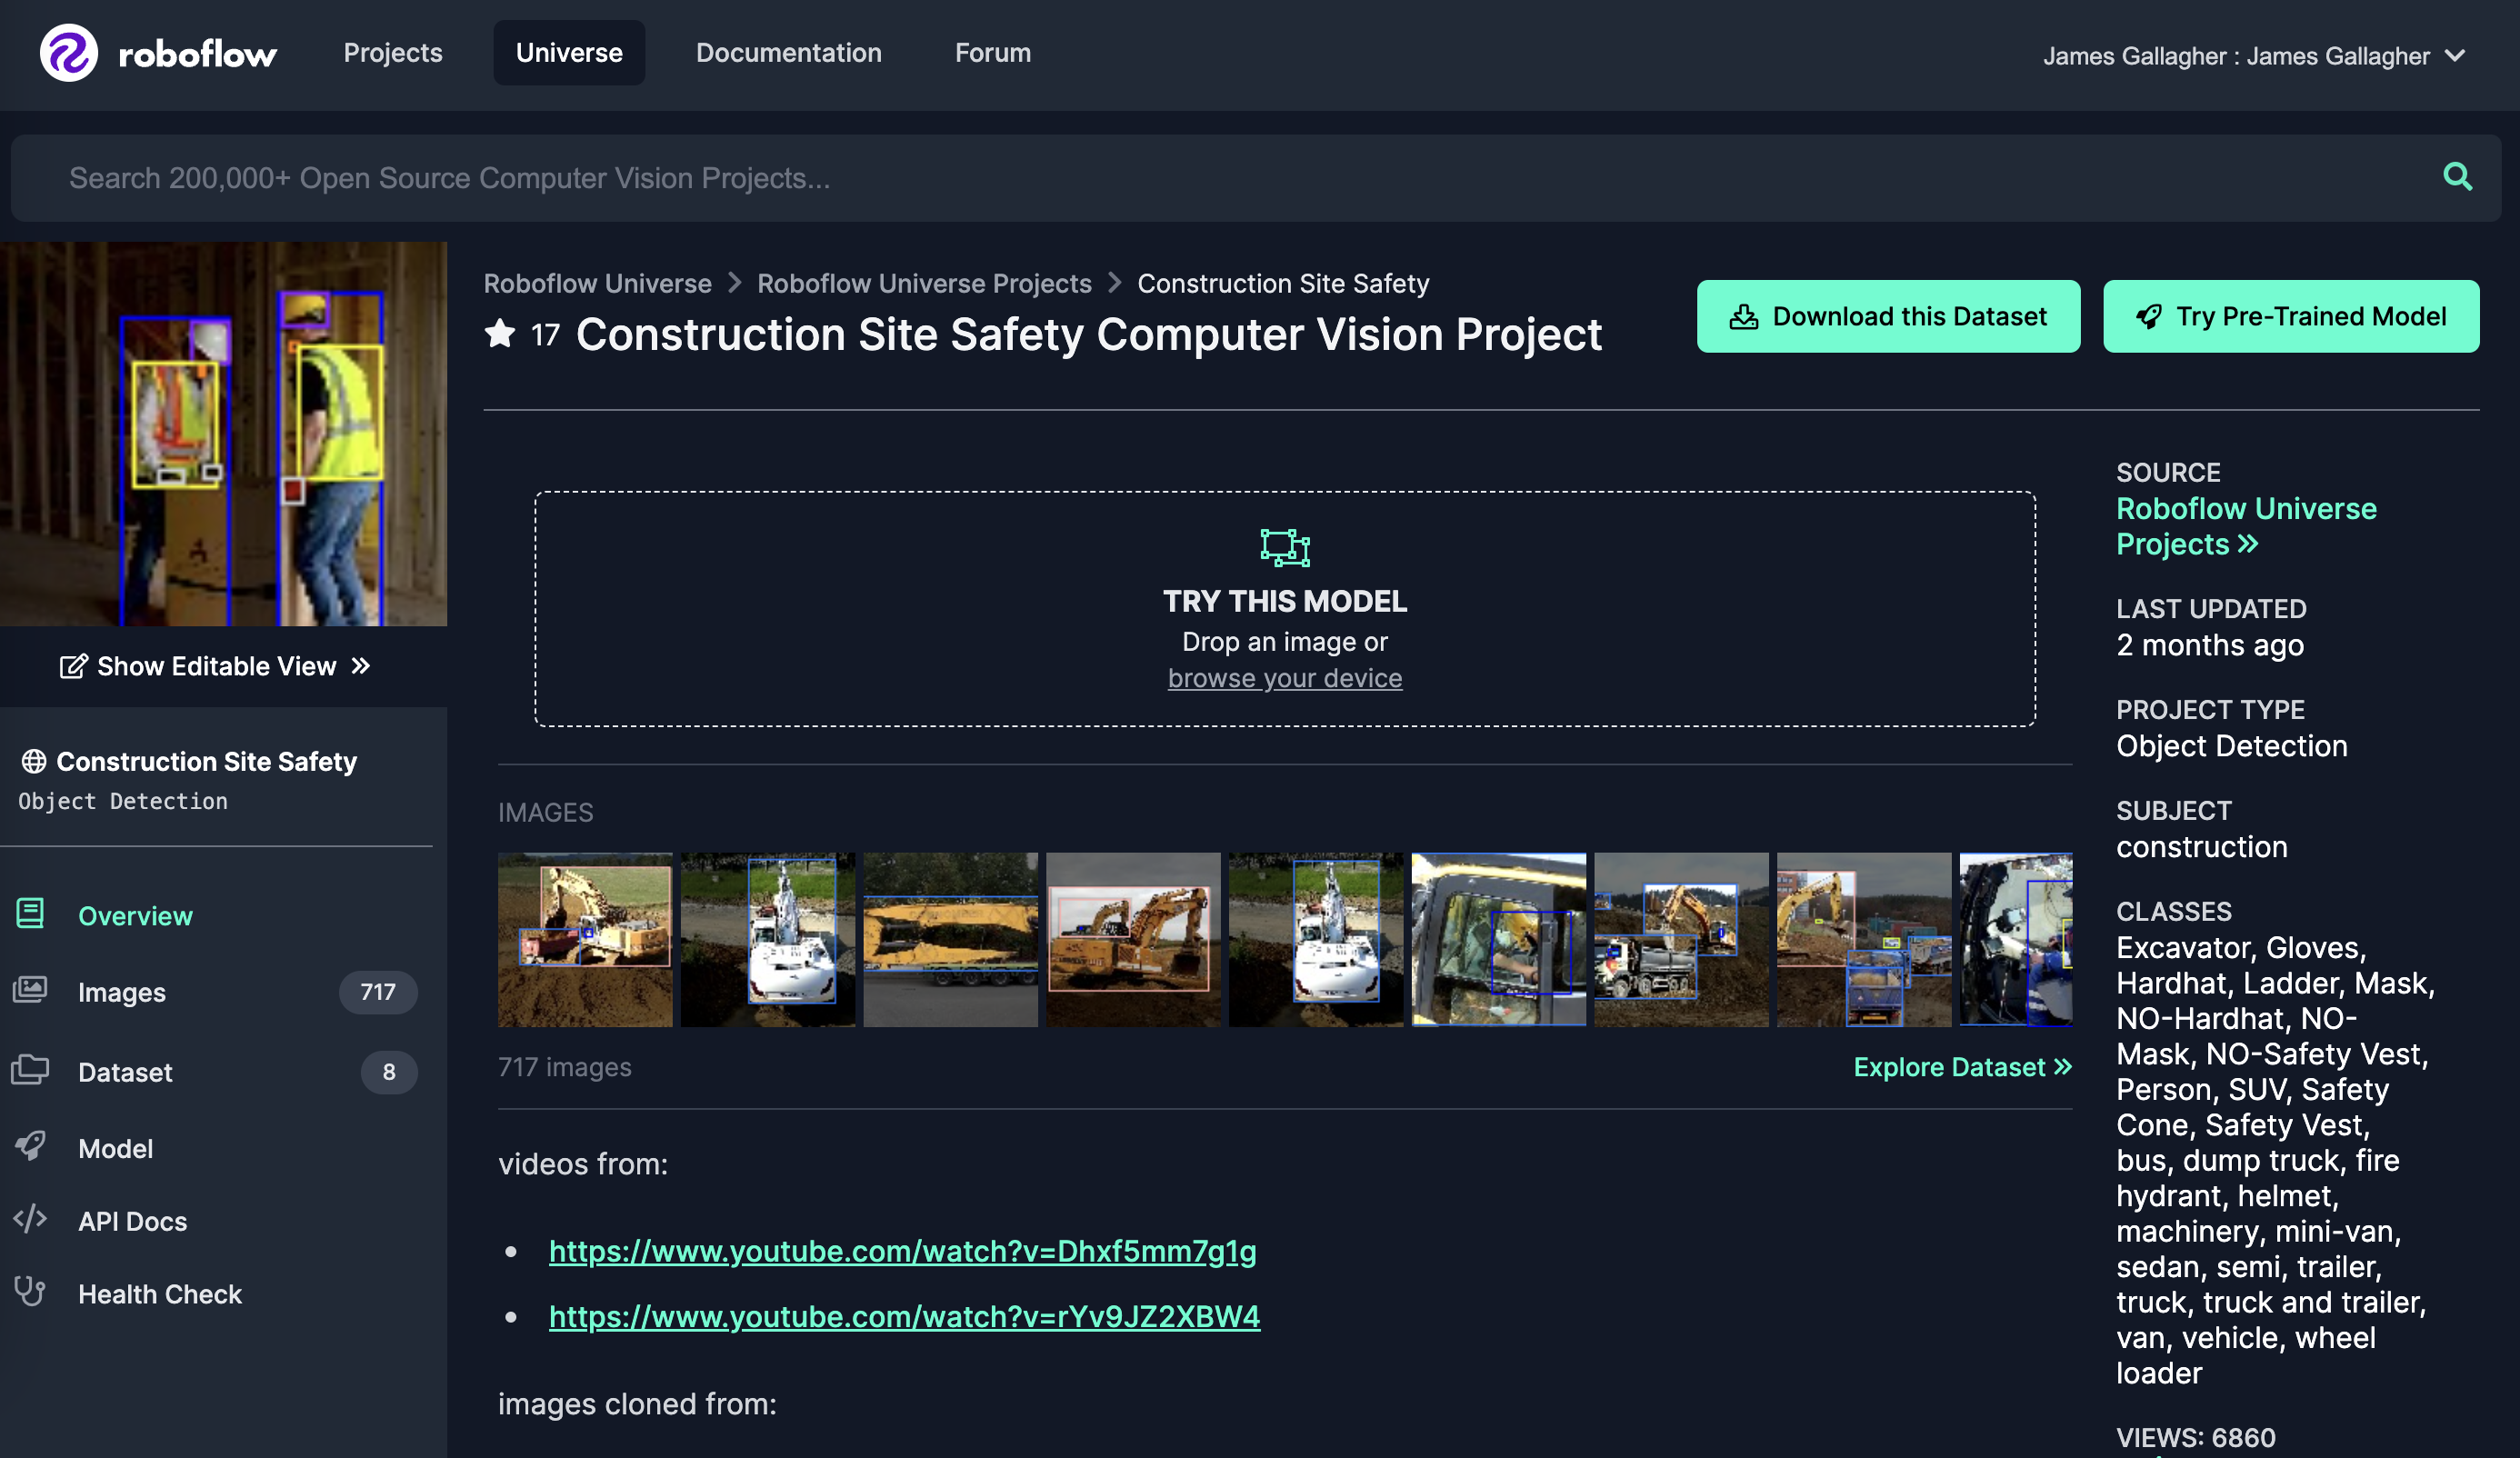
Task: Open the Dataset panel from the sidebar
Action: pos(125,1071)
